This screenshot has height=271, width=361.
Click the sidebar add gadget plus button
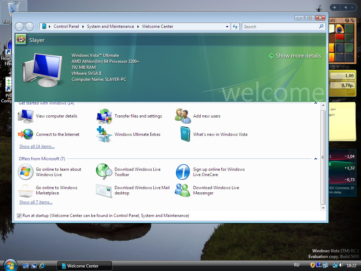coord(335,7)
